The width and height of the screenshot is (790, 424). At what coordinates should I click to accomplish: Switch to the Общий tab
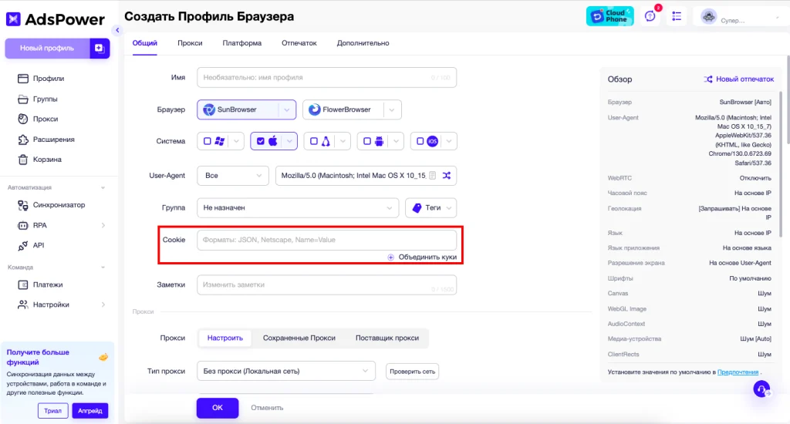click(144, 43)
